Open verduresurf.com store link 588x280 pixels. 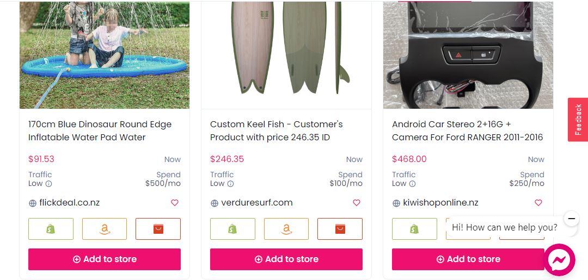click(x=257, y=203)
